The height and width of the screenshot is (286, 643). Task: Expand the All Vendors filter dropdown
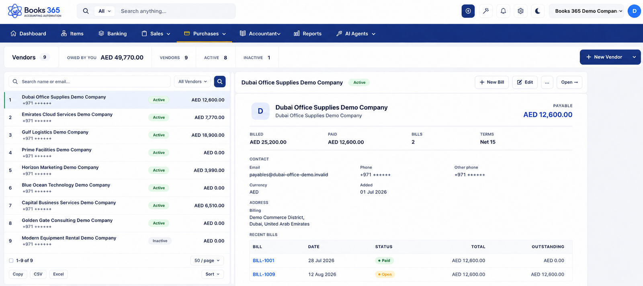tap(192, 82)
